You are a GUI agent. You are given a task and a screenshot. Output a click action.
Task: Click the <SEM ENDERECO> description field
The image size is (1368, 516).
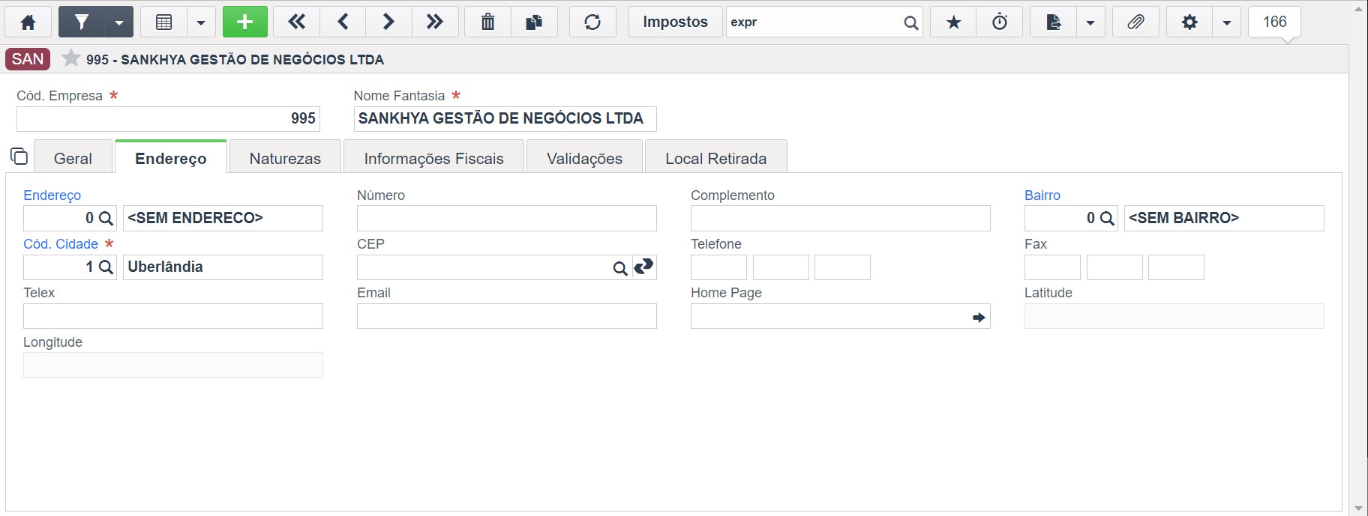point(223,218)
